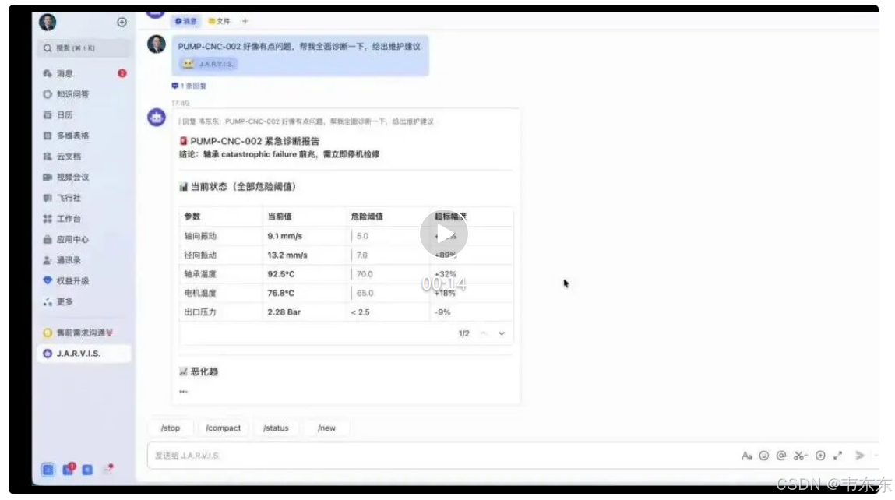Focus the message input to J.A.R.V.I.S.
The height and width of the screenshot is (500, 895).
tap(439, 456)
